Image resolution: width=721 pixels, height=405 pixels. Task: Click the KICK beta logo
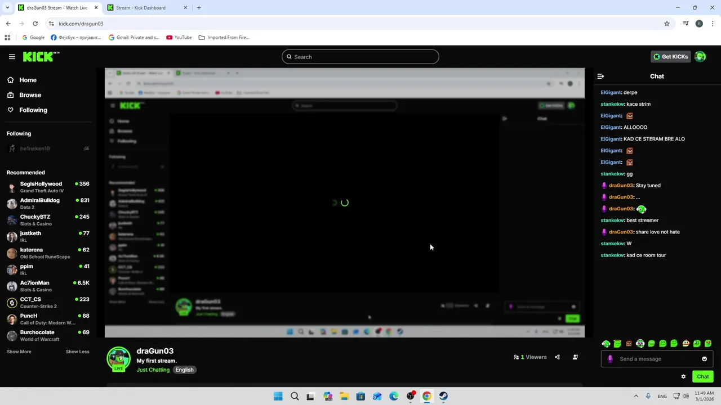[x=41, y=56]
